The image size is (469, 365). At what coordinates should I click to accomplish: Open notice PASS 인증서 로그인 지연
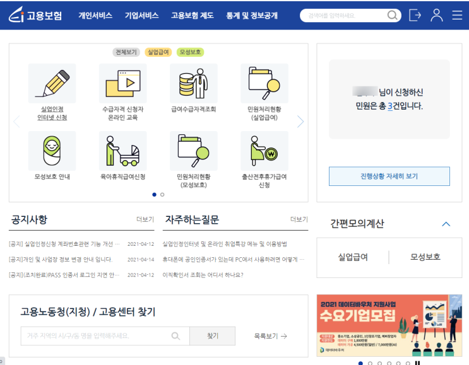point(64,275)
